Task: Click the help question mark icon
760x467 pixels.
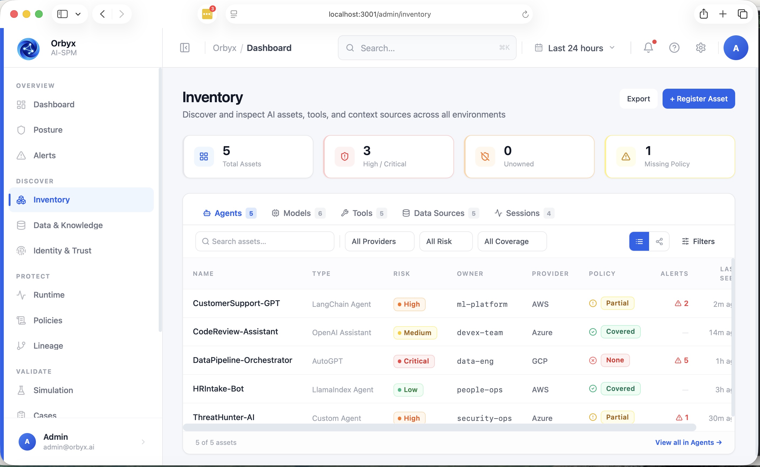Action: coord(674,47)
